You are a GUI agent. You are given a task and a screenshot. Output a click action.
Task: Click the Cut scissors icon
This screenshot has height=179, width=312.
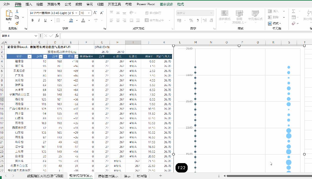[17, 12]
